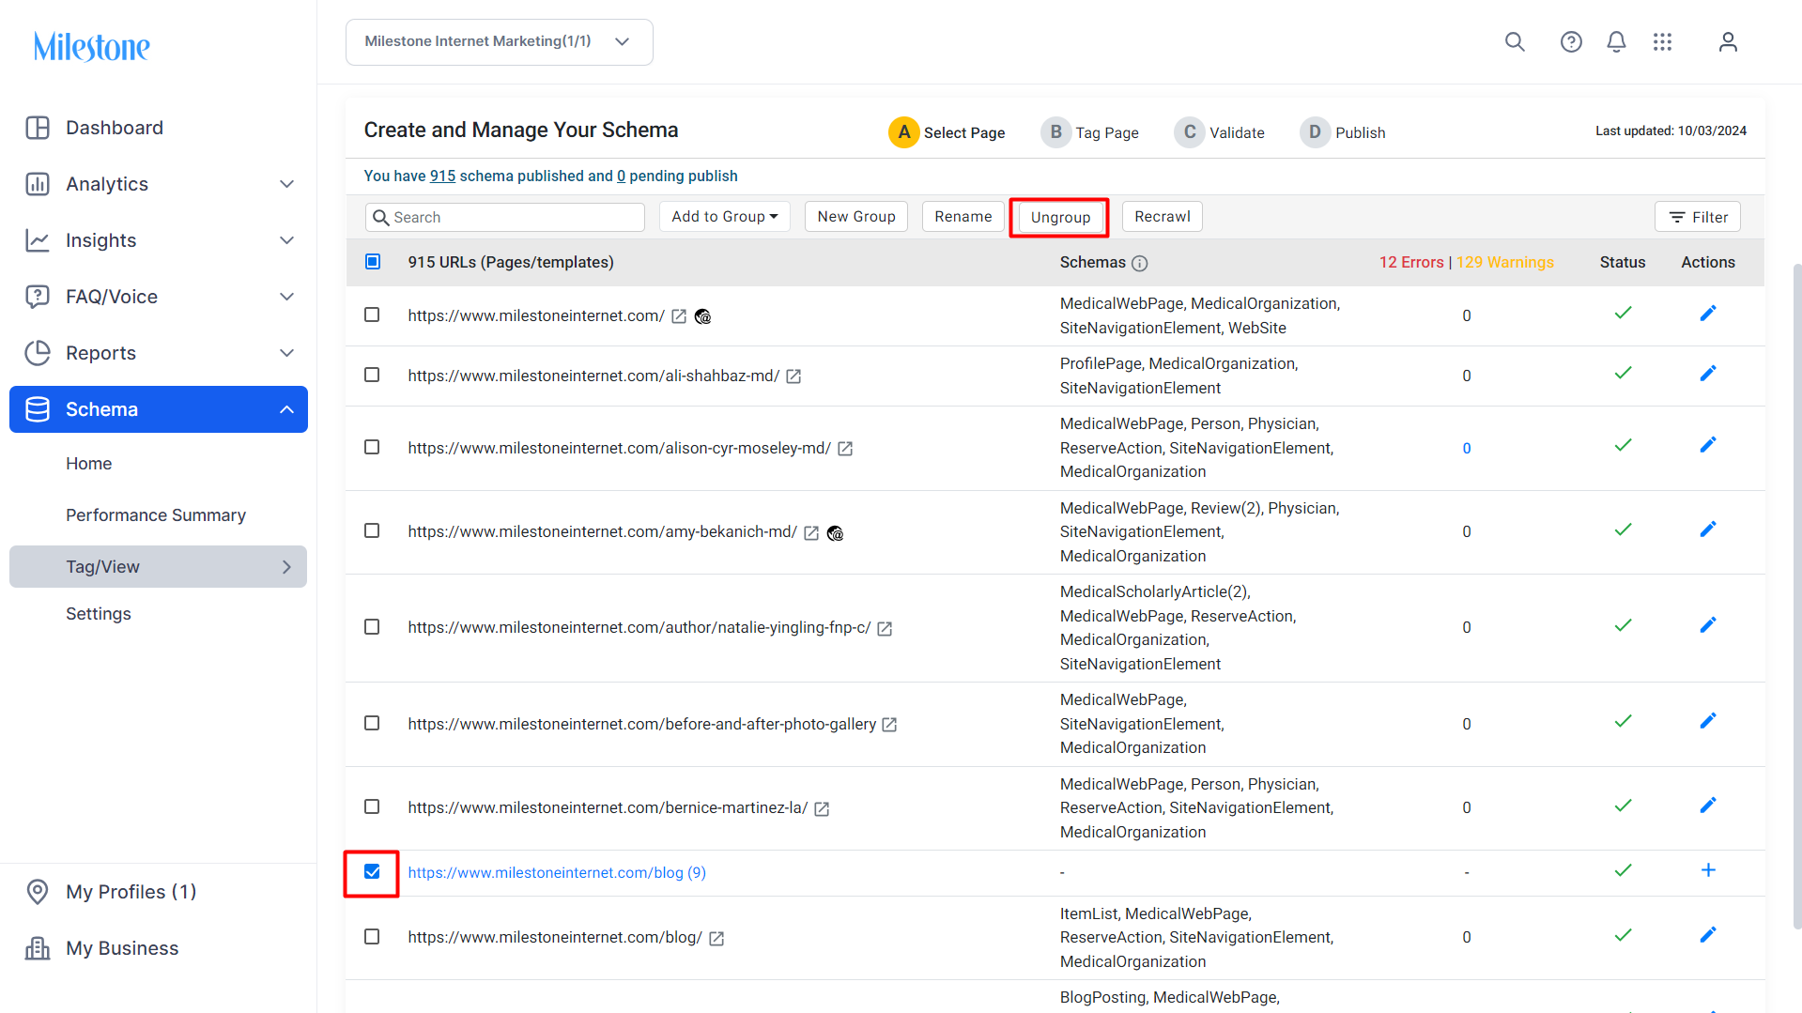Viewport: 1802px width, 1013px height.
Task: Go to step D Publish
Action: [1342, 132]
